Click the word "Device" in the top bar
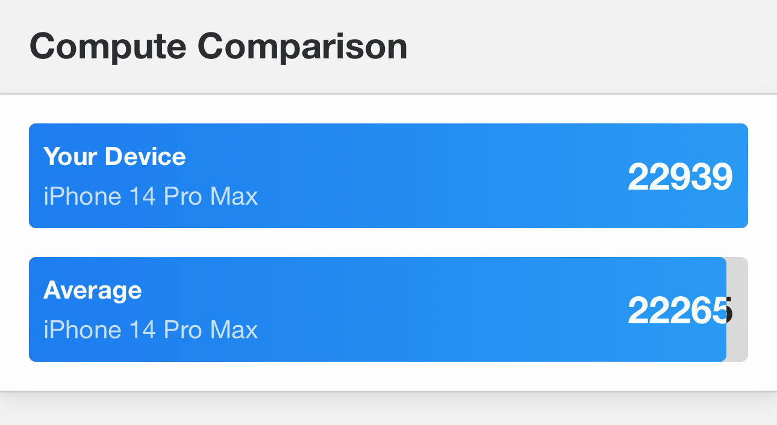Screen dimensions: 777x425 [x=145, y=157]
